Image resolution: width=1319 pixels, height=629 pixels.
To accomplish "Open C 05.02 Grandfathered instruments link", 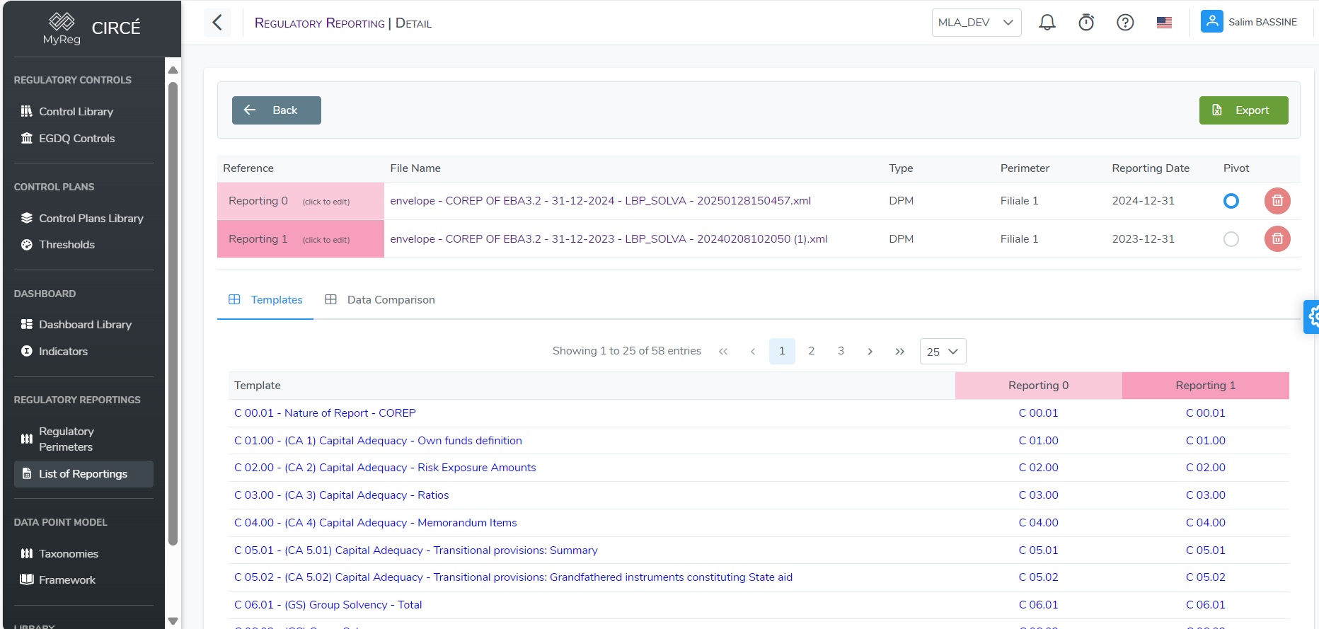I will point(513,577).
